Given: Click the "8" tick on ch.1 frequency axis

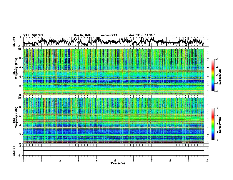Looking at the screenshot, I should coord(21,58).
